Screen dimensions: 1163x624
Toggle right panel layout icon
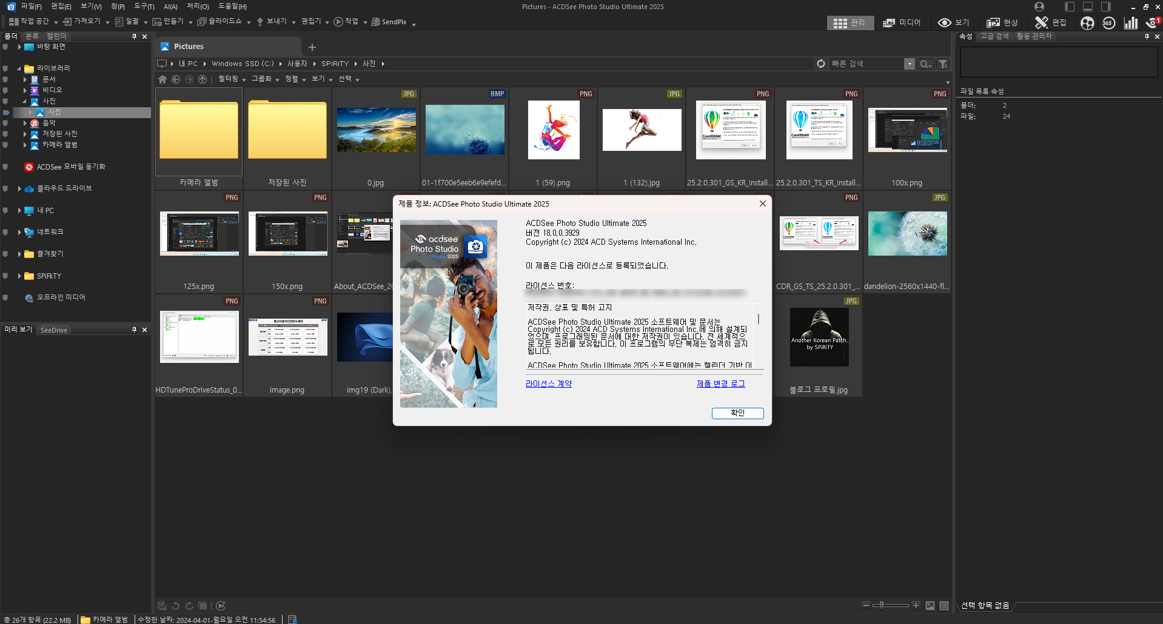pyautogui.click(x=1106, y=7)
